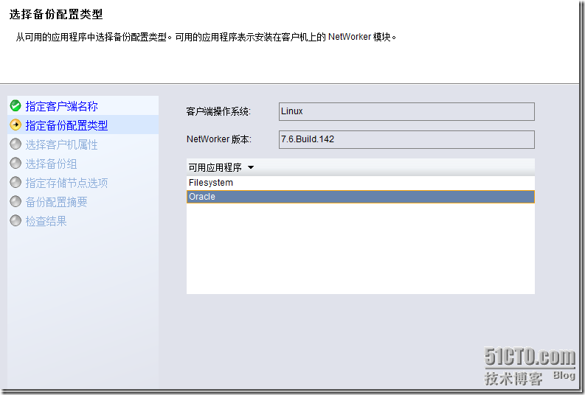Screen dimensions: 585x395
Task: Click the yellow arrow icon beside 指定备份配置类型
Action: coord(15,125)
